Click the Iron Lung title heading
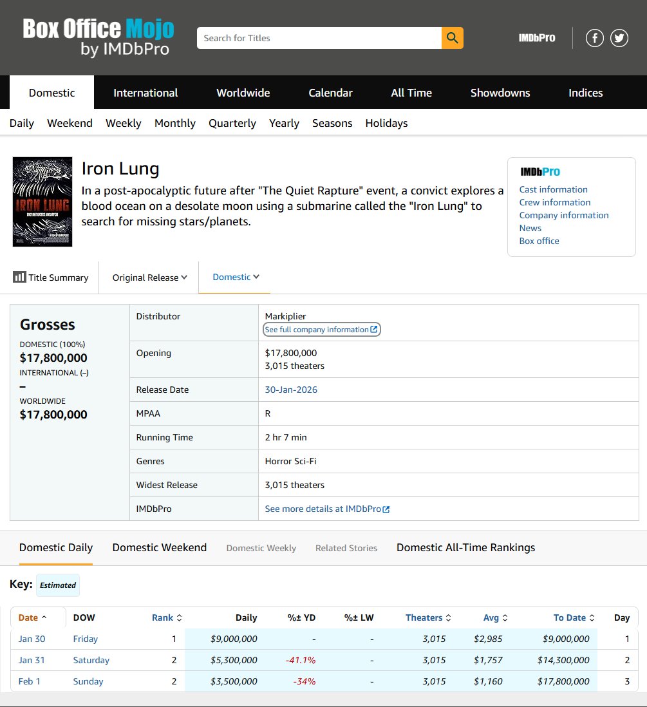Screen dimensions: 647x707 pyautogui.click(x=120, y=169)
